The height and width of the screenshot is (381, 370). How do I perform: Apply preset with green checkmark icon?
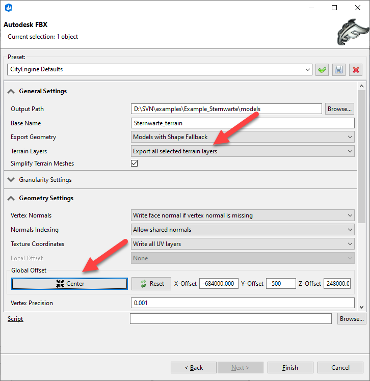[322, 70]
